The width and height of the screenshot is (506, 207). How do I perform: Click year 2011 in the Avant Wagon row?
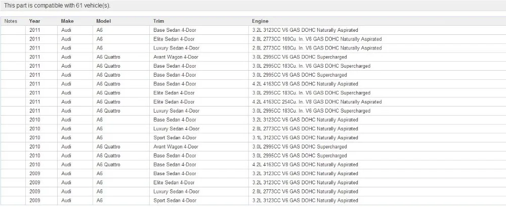point(34,57)
